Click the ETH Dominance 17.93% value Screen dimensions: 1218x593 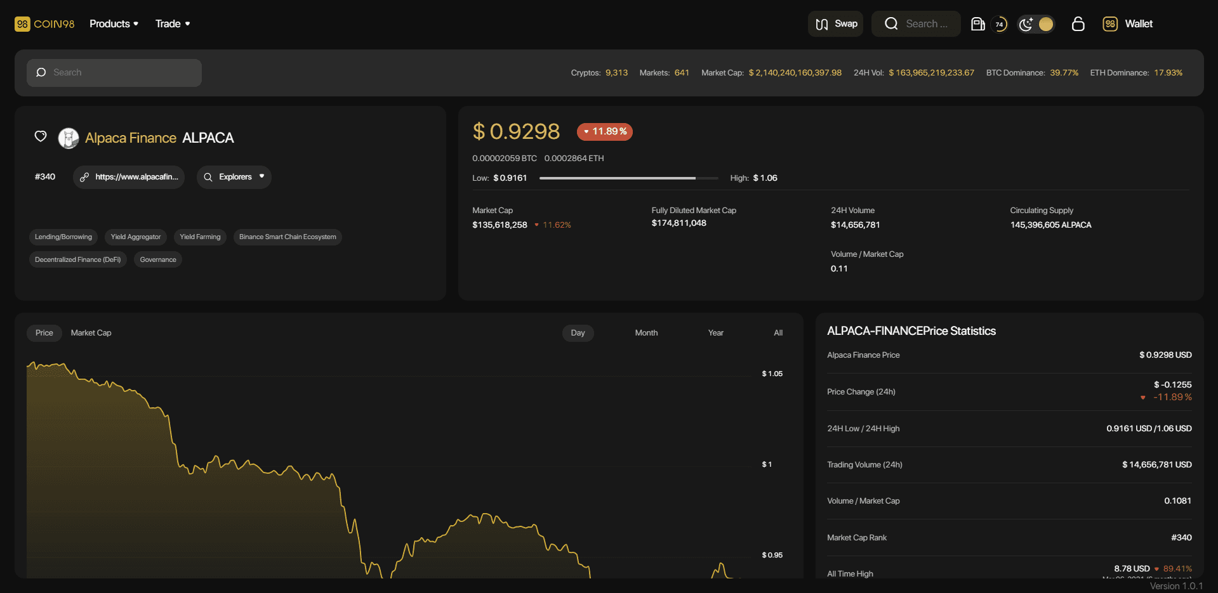tap(1168, 73)
